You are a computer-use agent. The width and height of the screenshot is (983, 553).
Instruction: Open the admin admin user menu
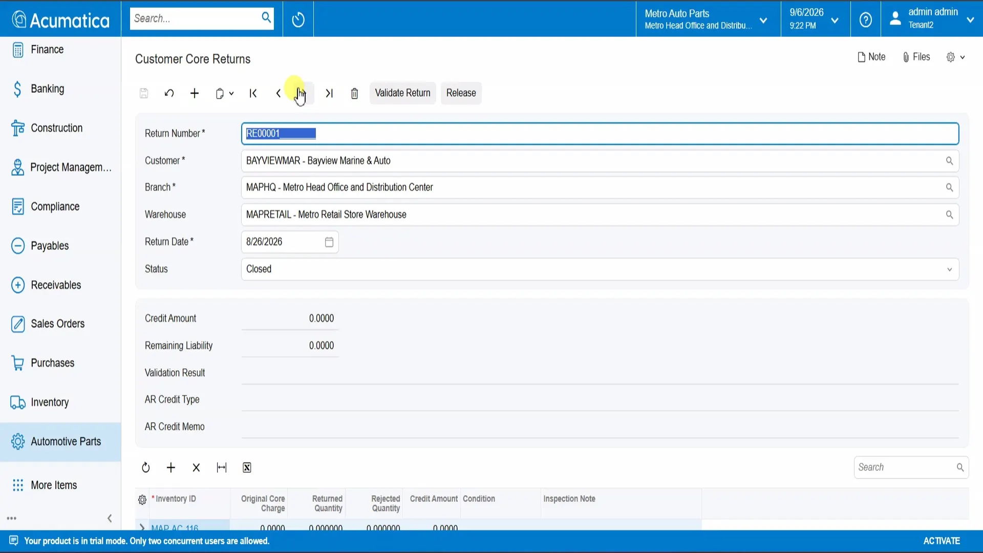click(931, 19)
